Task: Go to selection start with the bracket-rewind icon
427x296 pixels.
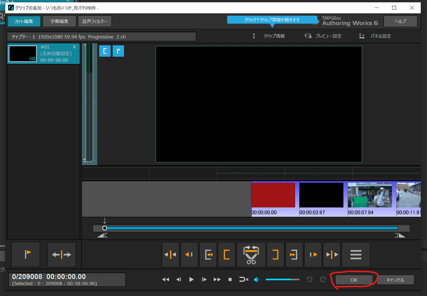Action: 208,254
